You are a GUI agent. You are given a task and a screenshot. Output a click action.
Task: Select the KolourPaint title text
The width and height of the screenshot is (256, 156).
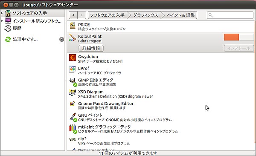[90, 36]
